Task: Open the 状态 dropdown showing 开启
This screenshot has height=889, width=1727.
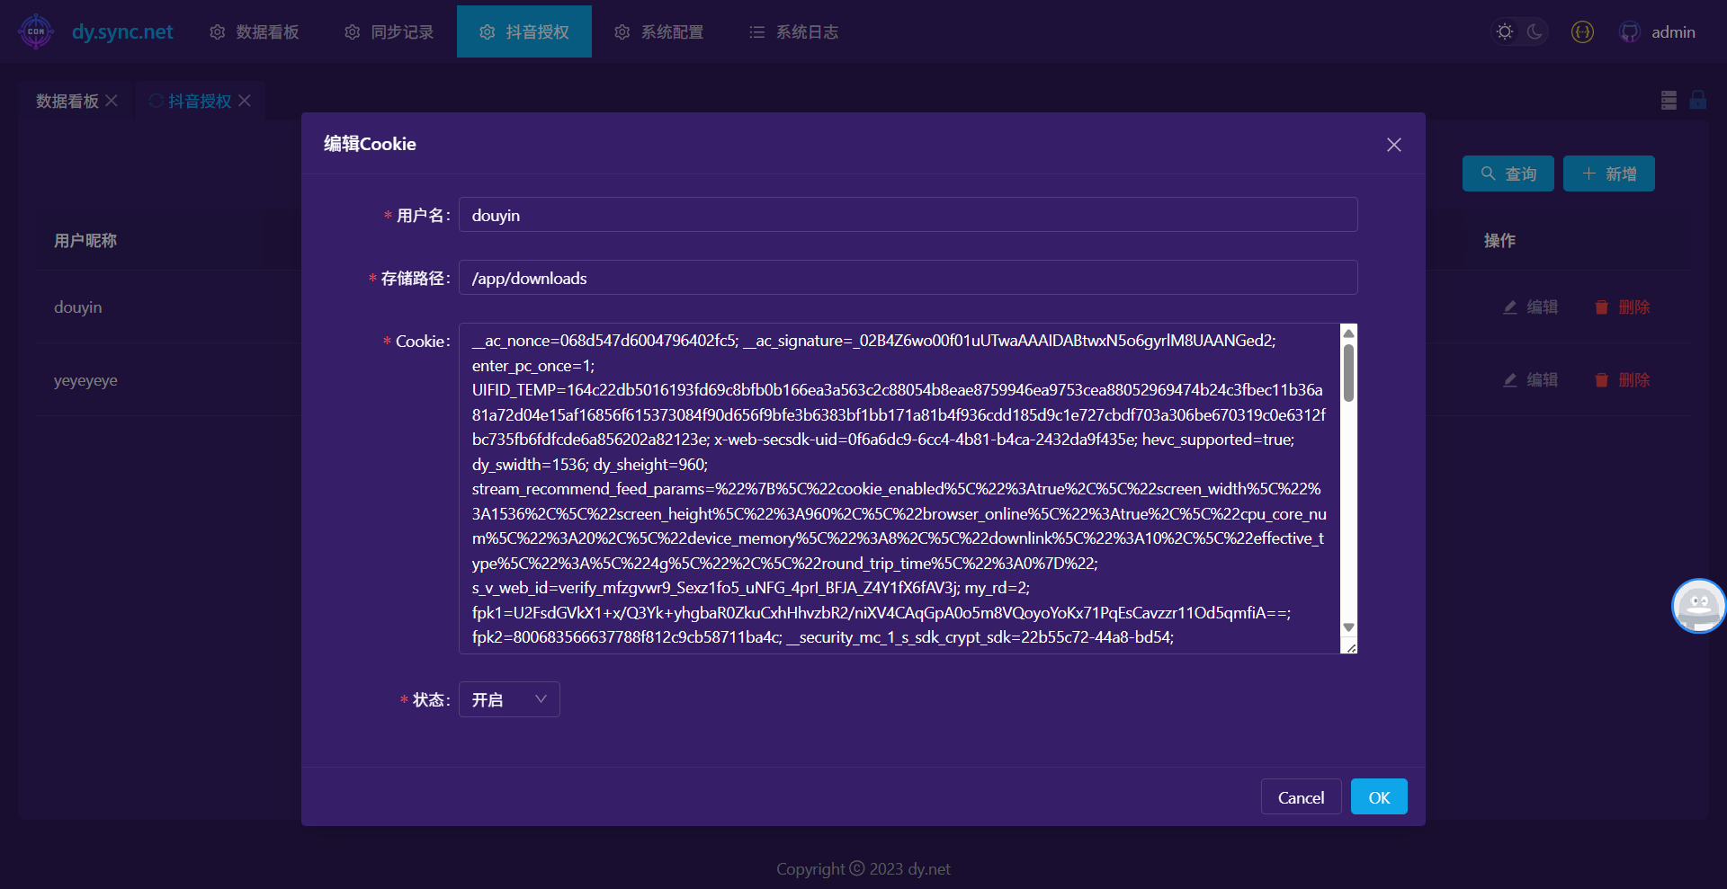Action: coord(509,699)
